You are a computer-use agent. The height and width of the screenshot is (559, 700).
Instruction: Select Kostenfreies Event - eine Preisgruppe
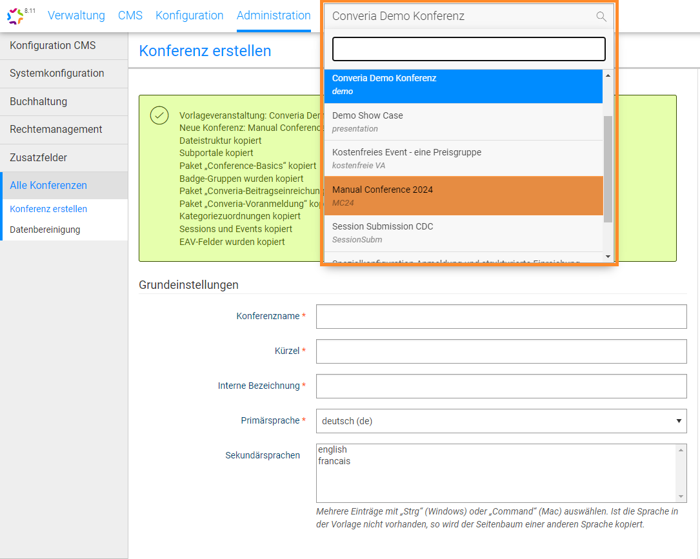(463, 159)
